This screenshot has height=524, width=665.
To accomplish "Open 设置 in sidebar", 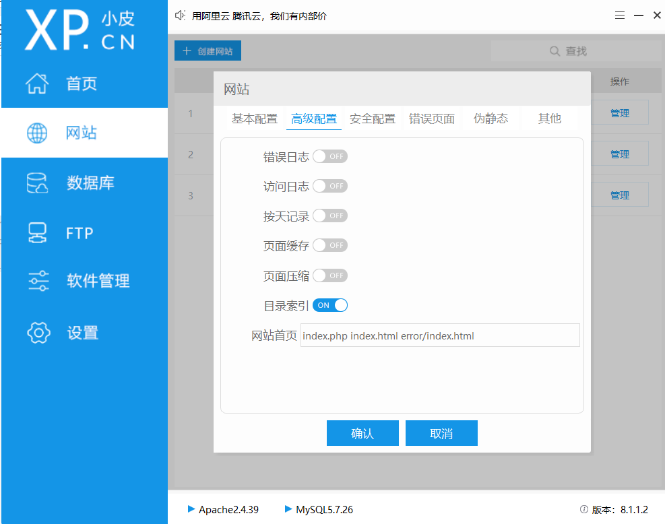I will [x=84, y=333].
